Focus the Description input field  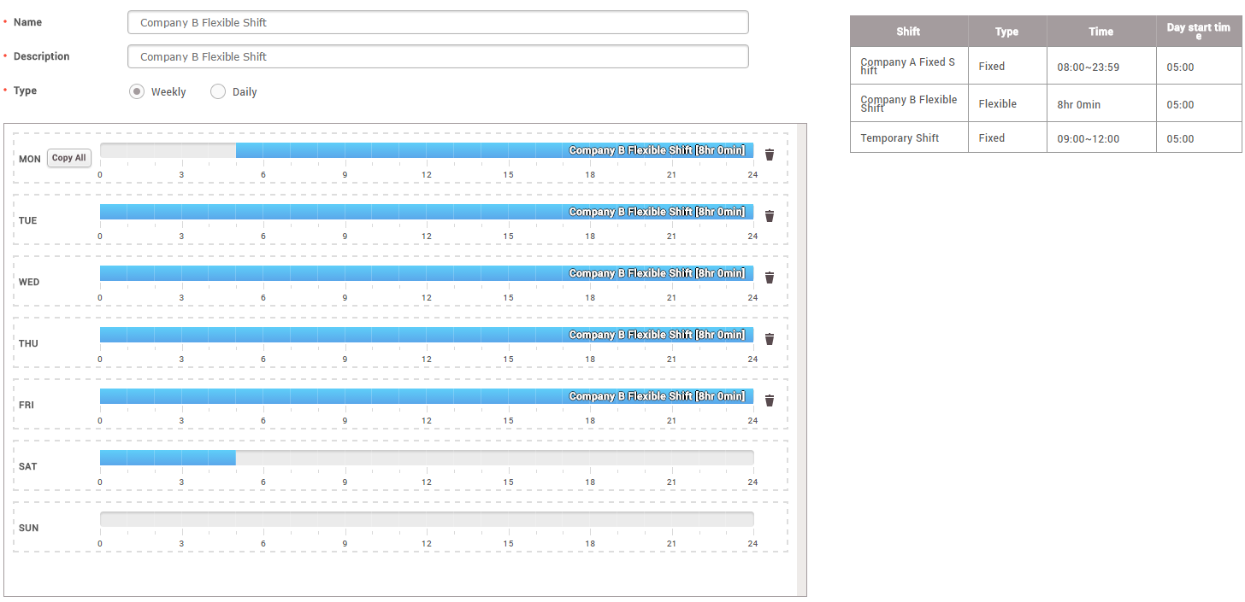438,56
